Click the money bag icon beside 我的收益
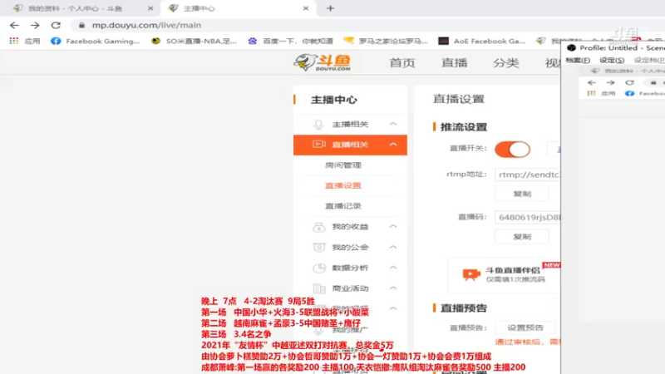Viewport: 665px width, 374px height. tap(319, 227)
